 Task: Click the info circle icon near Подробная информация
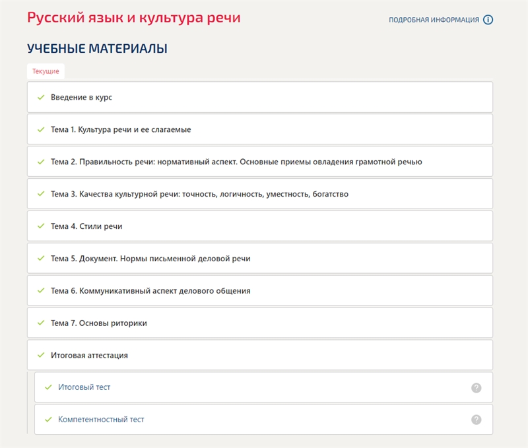coord(488,20)
